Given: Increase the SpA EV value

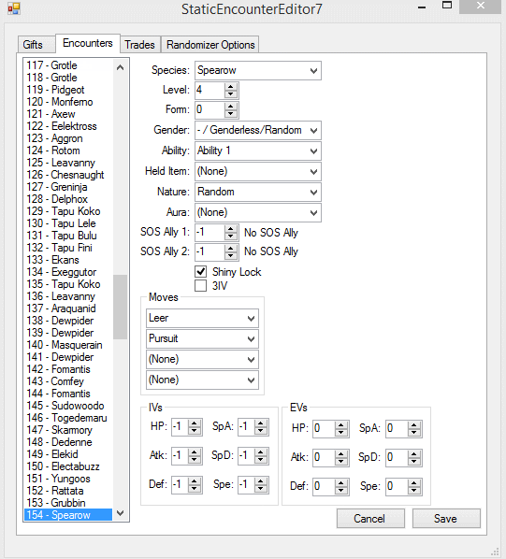Looking at the screenshot, I should tap(414, 425).
